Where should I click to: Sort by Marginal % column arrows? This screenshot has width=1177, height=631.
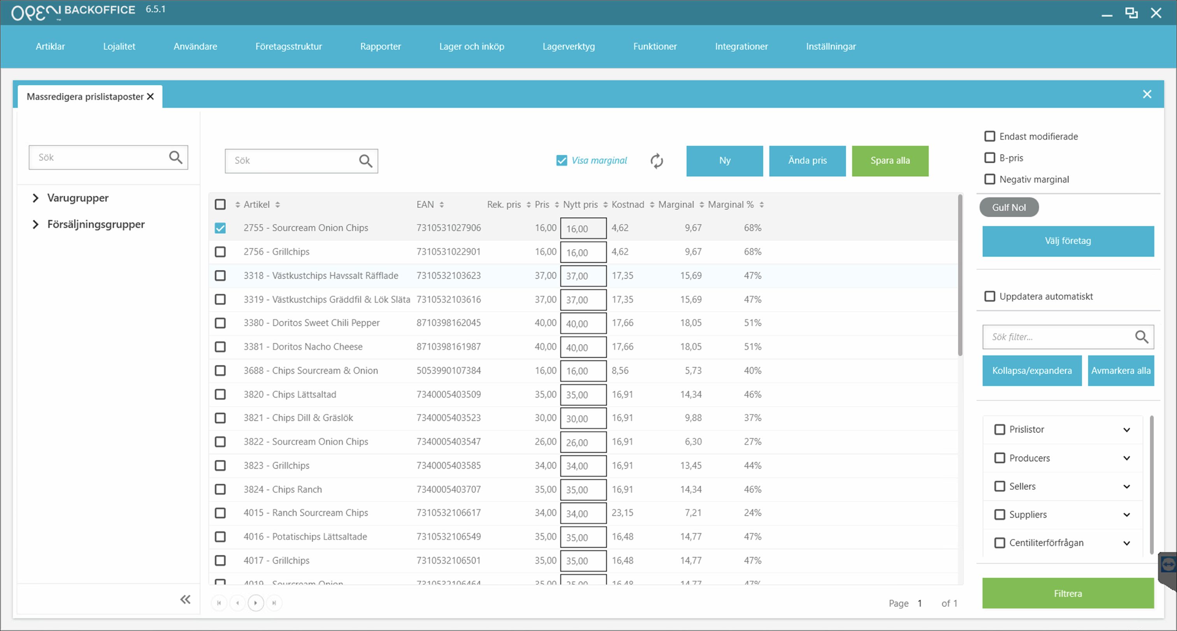(761, 205)
